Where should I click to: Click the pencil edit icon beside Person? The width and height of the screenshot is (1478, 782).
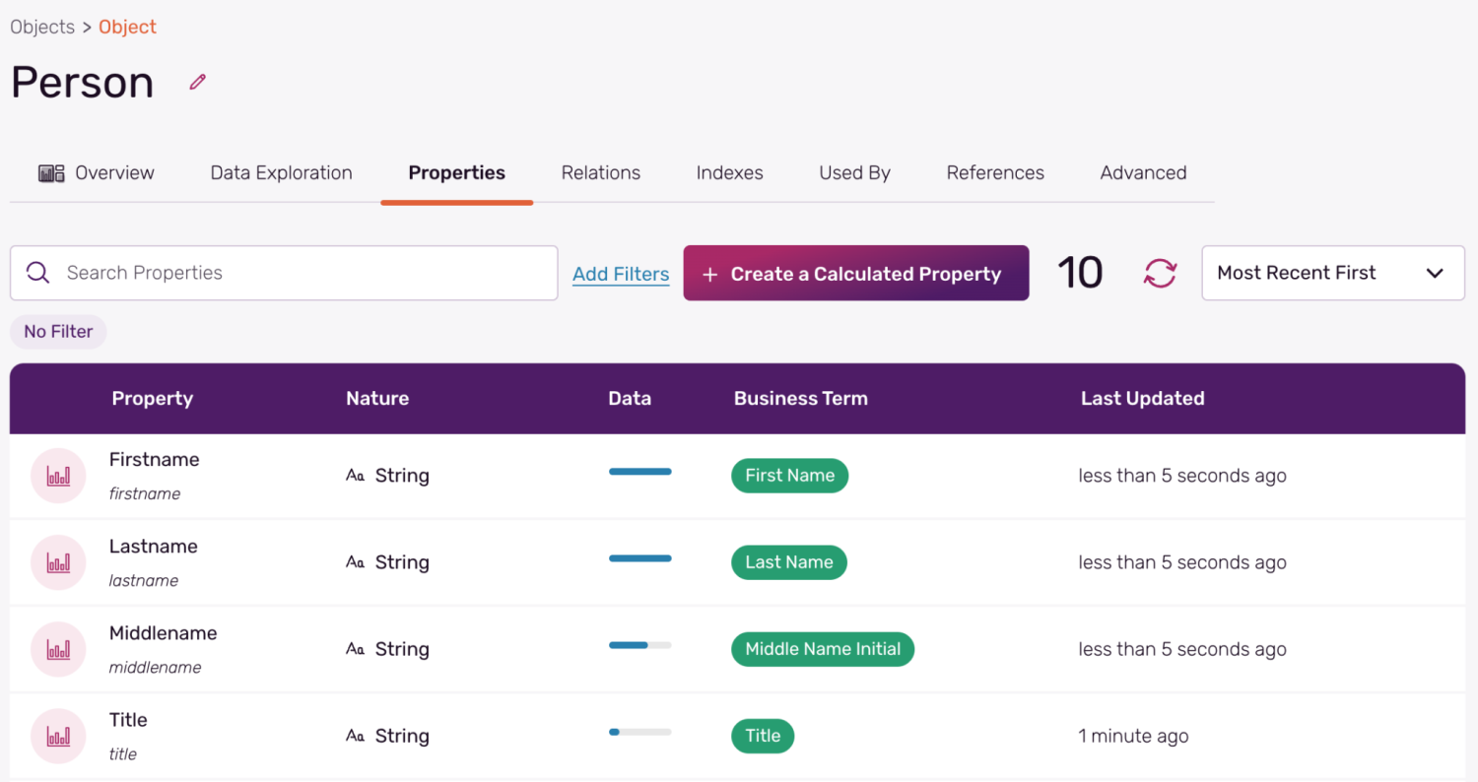(x=198, y=83)
